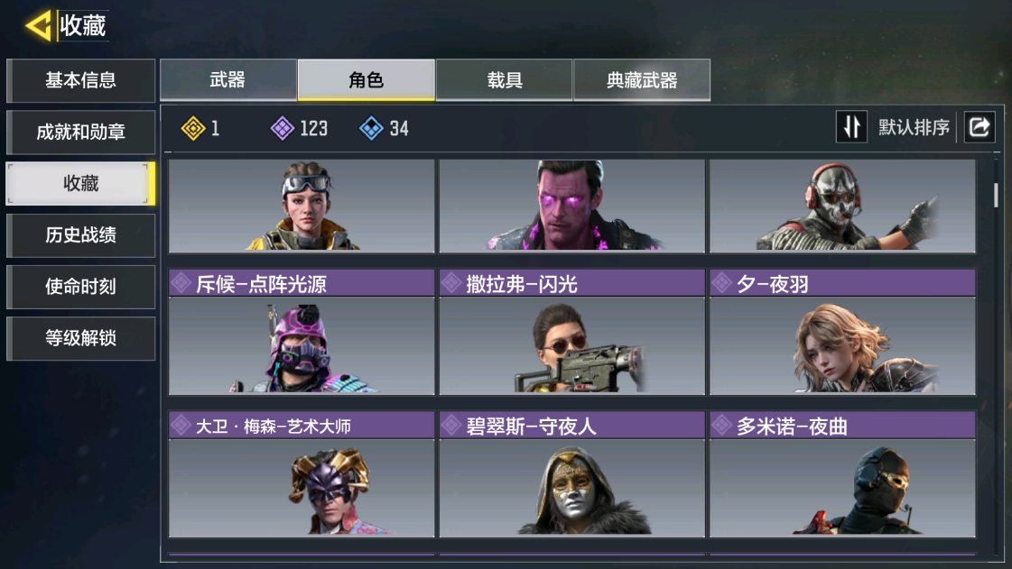
Task: Click the character list vertical scrollbar
Action: pos(996,196)
